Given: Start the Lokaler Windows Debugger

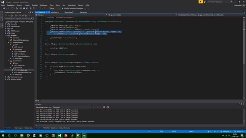Looking at the screenshot, I should pyautogui.click(x=73, y=8).
